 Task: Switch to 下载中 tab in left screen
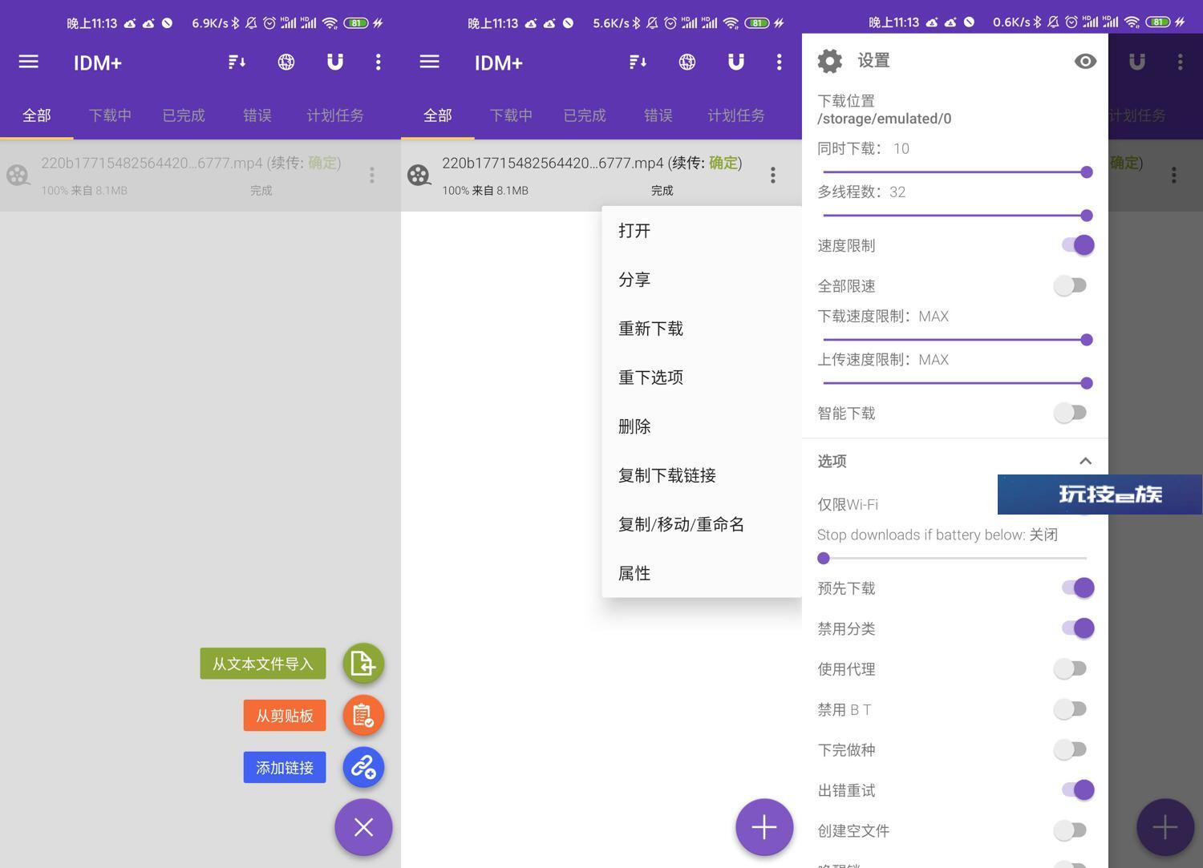(x=110, y=115)
